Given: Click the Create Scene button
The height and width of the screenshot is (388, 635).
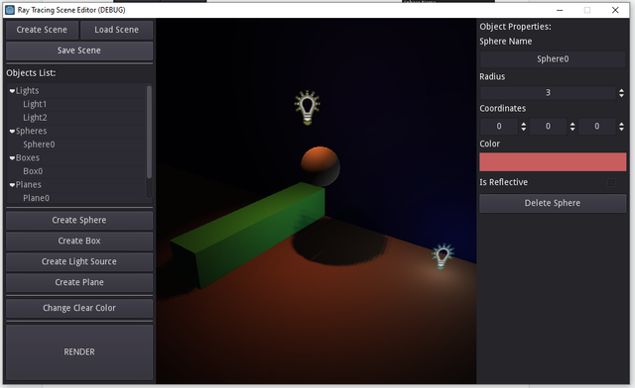Looking at the screenshot, I should [42, 30].
